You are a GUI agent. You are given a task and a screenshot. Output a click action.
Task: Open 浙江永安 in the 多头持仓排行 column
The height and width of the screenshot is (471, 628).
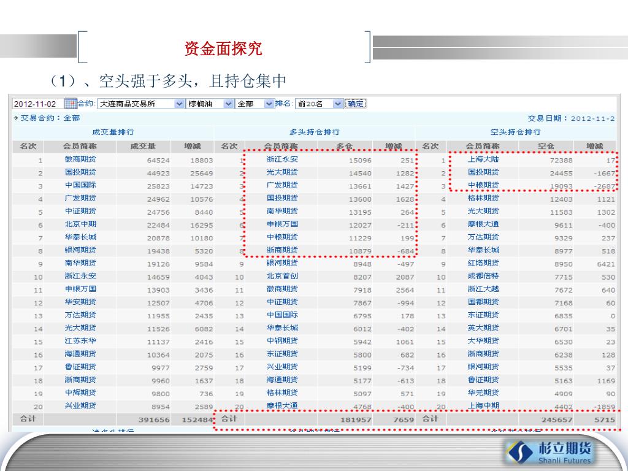[x=282, y=159]
